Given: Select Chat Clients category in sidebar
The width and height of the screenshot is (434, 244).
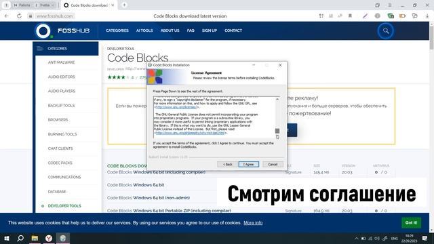Looking at the screenshot, I should (60, 148).
